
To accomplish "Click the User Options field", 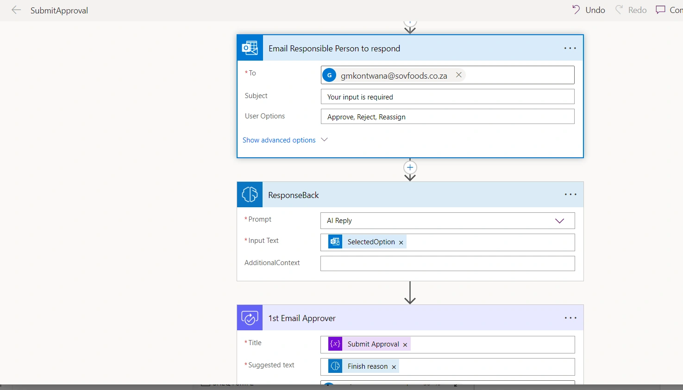I will (448, 117).
